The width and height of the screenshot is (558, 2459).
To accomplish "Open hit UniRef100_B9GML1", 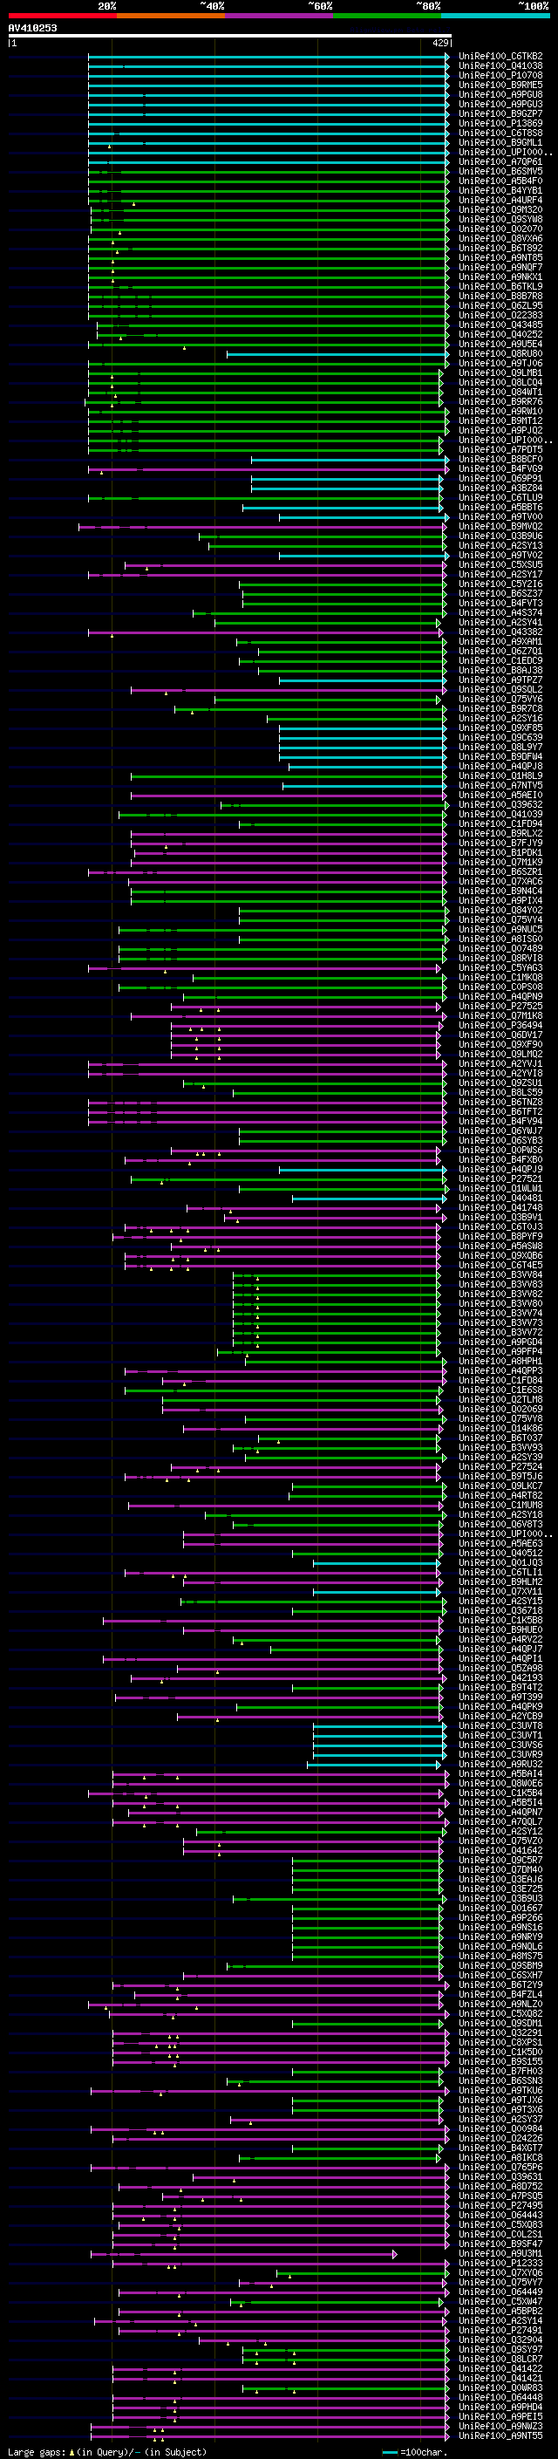I will (500, 142).
